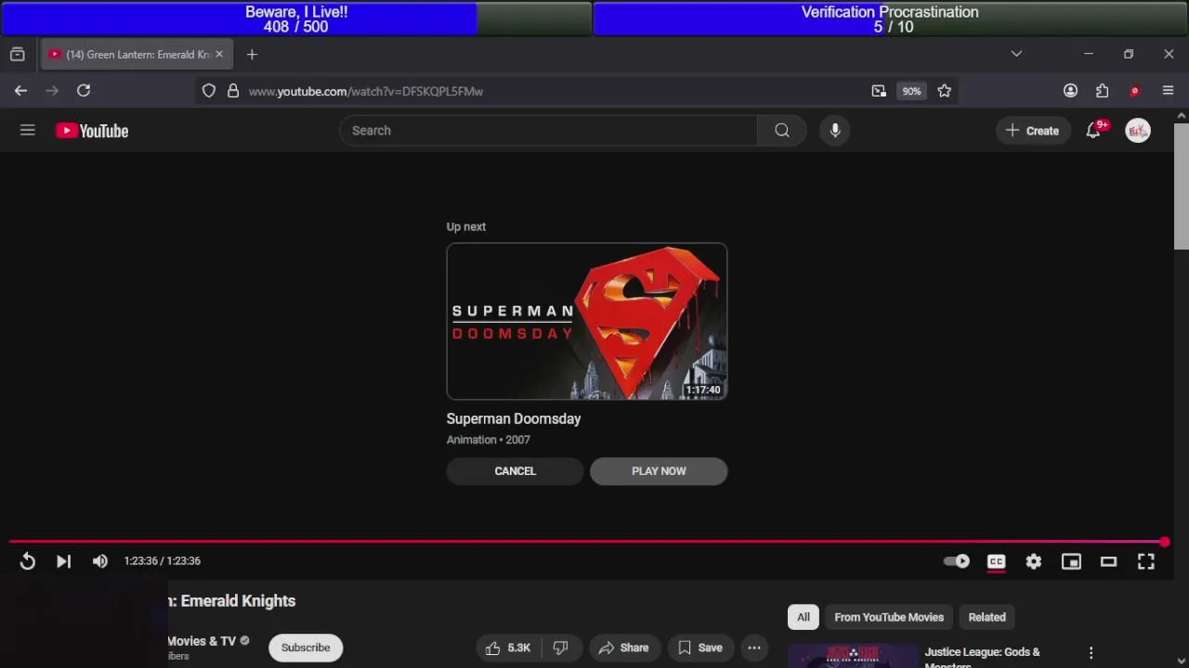Skip to the next video
This screenshot has height=668, width=1189.
pyautogui.click(x=63, y=561)
